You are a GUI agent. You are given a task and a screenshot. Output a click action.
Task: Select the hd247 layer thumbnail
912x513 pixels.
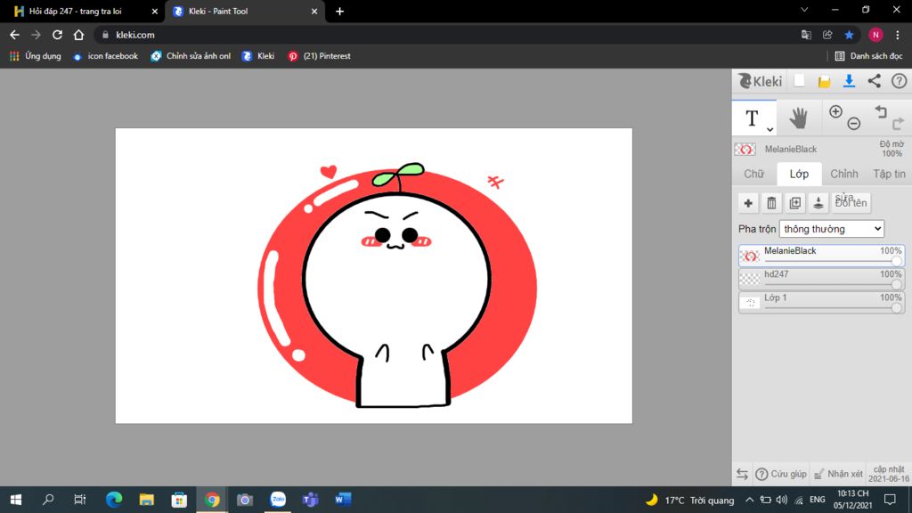tap(750, 279)
